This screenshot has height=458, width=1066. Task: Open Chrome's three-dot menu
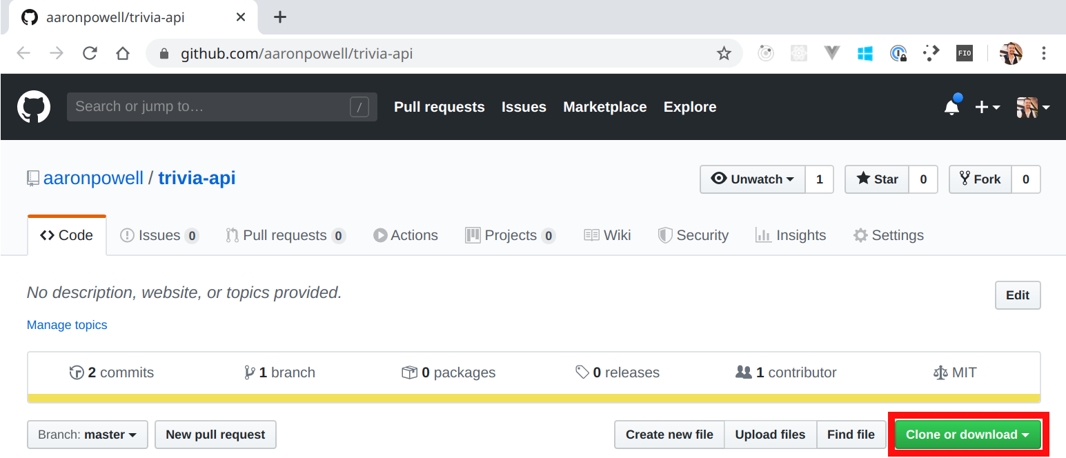(1044, 53)
